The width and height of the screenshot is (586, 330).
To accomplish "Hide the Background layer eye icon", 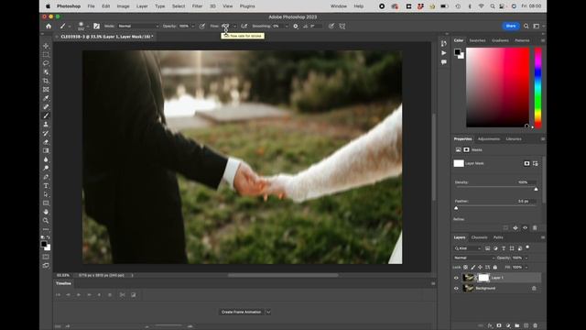I will point(456,289).
